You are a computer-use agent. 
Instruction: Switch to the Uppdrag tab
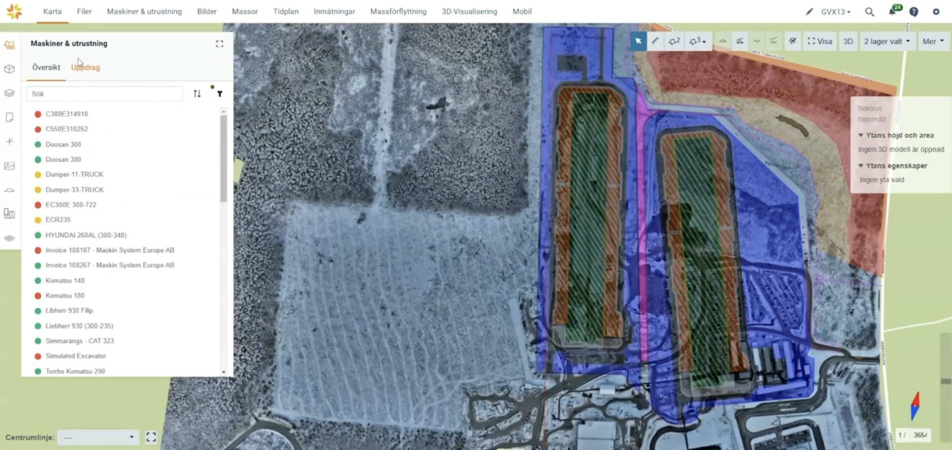pyautogui.click(x=86, y=67)
